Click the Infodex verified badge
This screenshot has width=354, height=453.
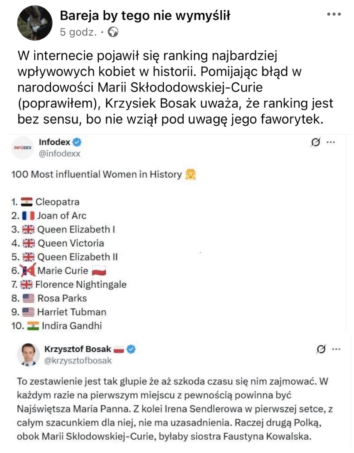[x=77, y=142]
